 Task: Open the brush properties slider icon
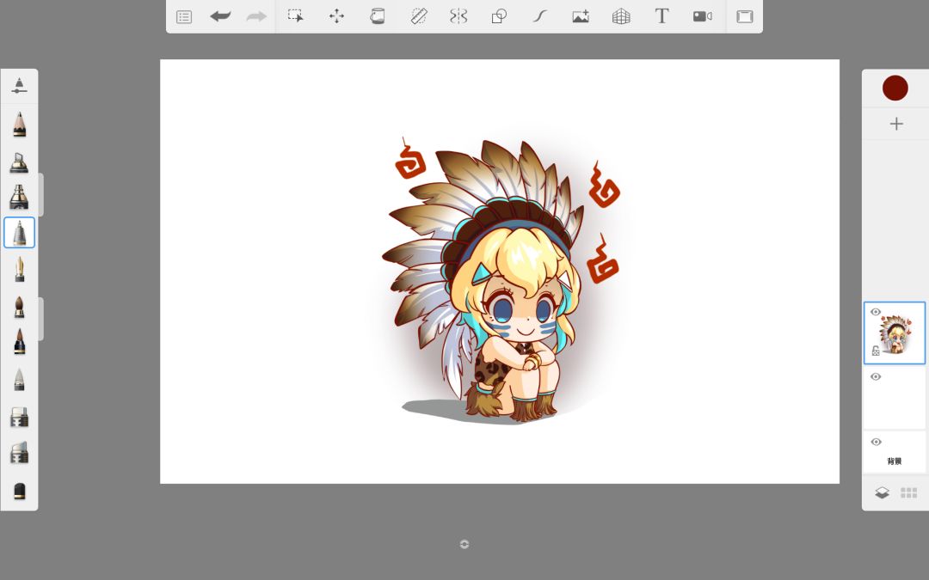[x=19, y=86]
